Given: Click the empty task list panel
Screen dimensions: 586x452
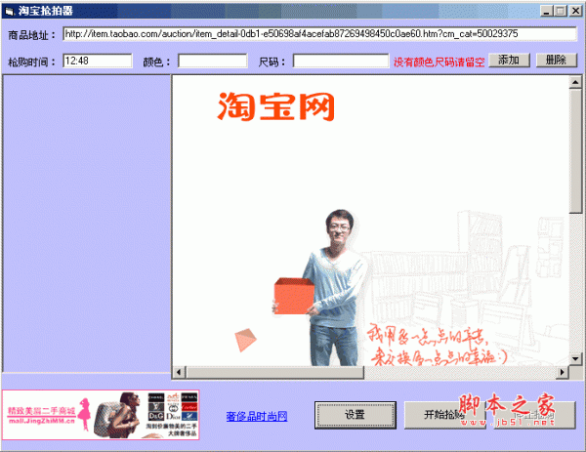Looking at the screenshot, I should 86,224.
